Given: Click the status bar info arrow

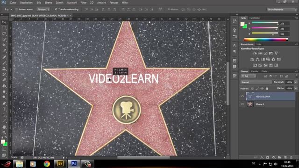Looking at the screenshot, I should tap(64, 158).
